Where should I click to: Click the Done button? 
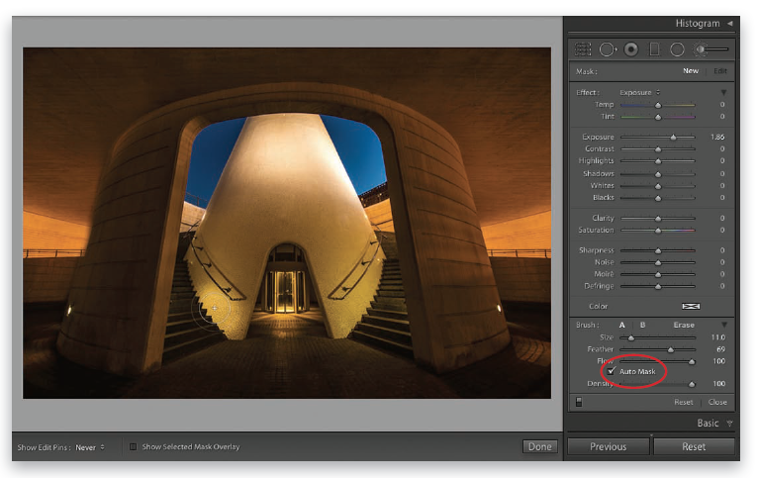540,447
